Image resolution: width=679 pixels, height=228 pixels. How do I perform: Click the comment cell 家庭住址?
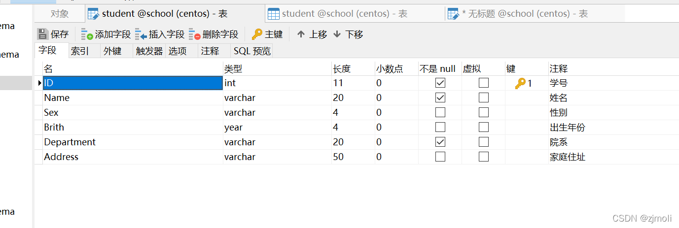tap(613, 157)
